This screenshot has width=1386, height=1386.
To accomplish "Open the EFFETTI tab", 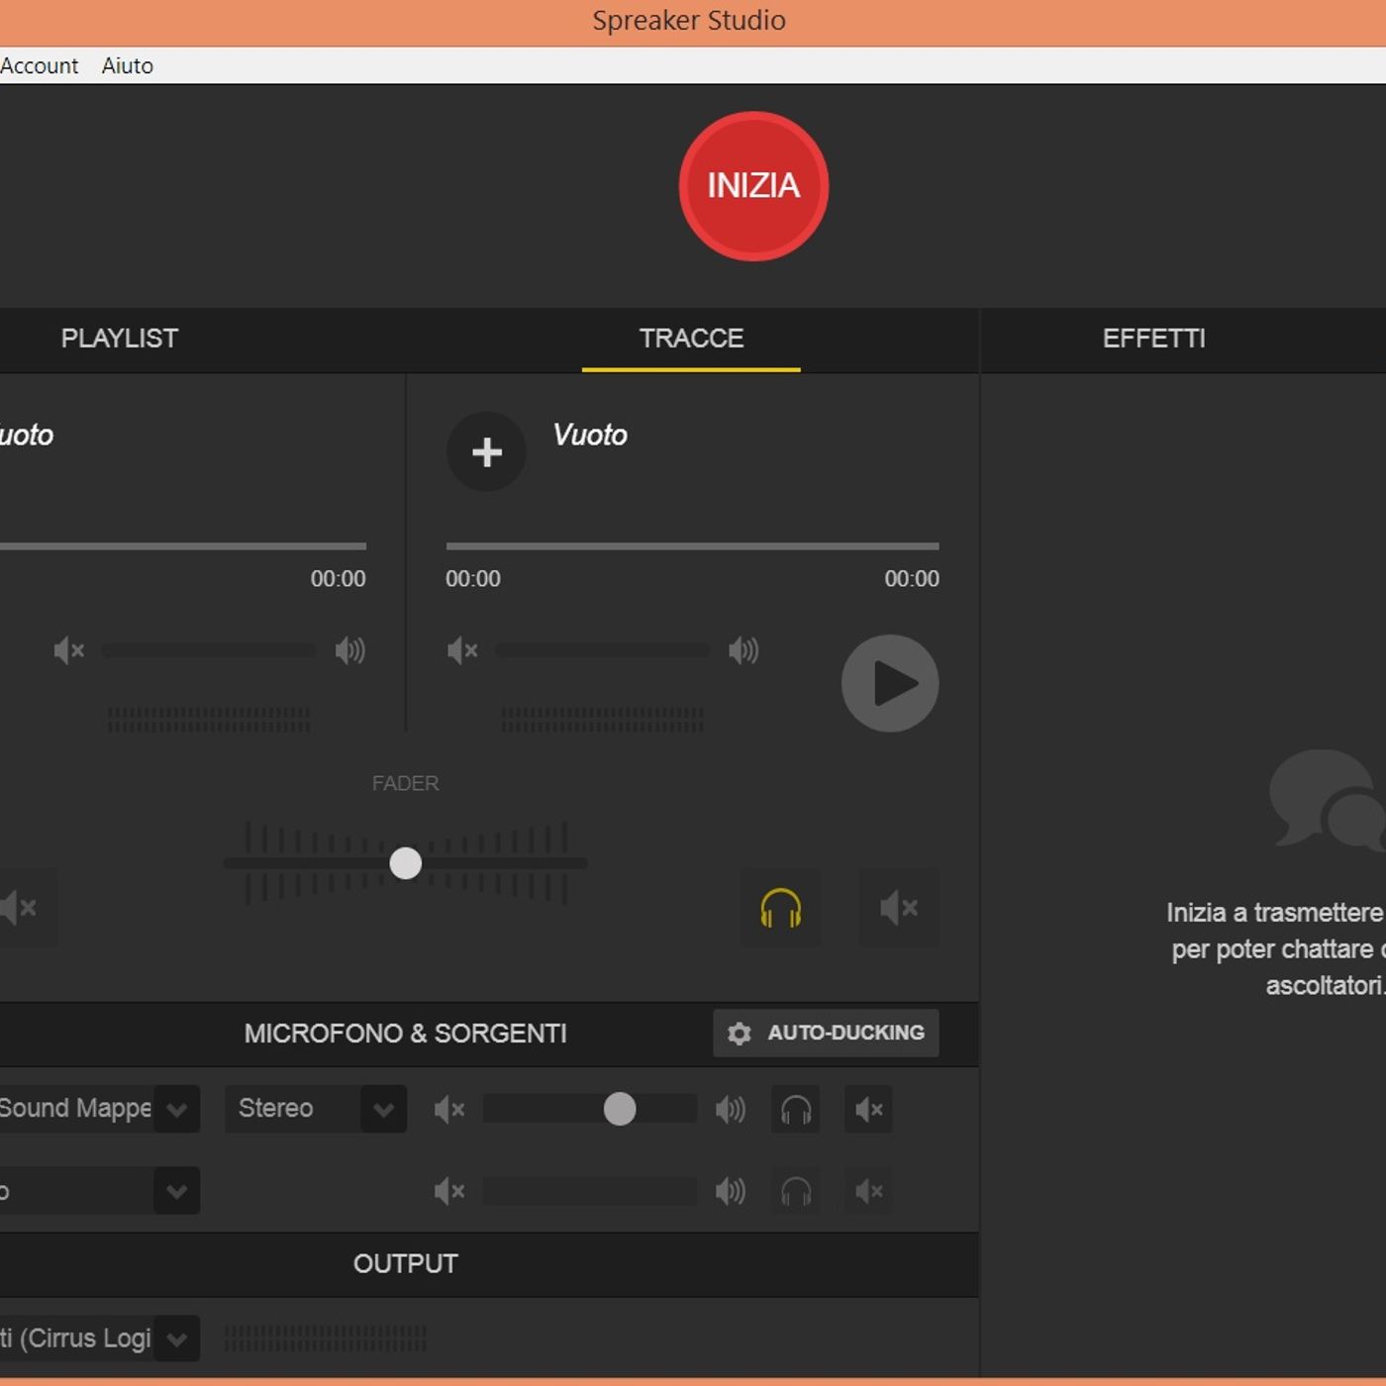I will point(1154,339).
